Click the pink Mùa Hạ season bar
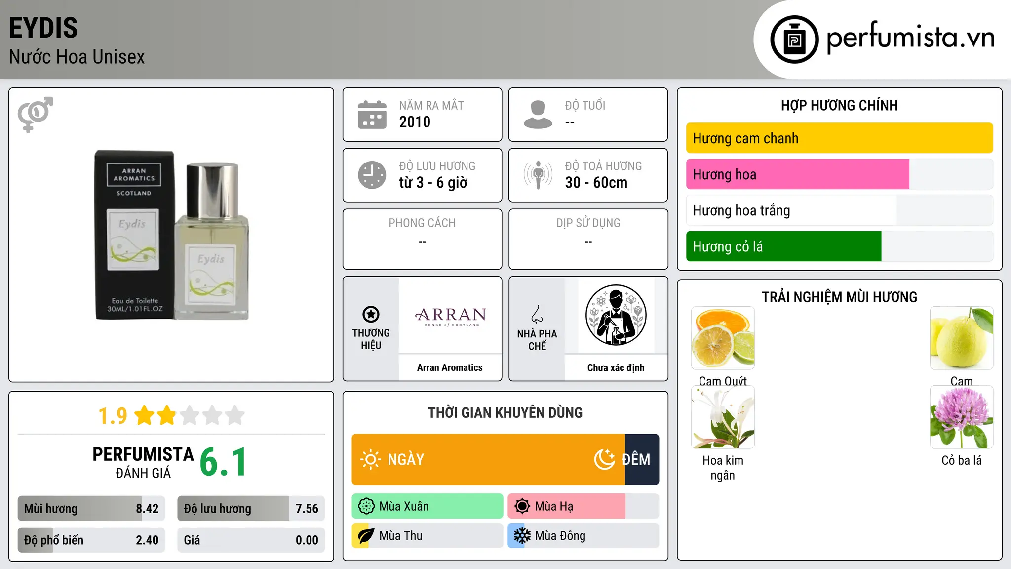This screenshot has height=569, width=1011. 567,506
